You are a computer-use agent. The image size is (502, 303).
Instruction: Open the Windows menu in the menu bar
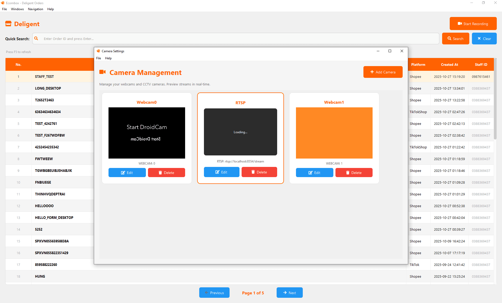coord(17,9)
